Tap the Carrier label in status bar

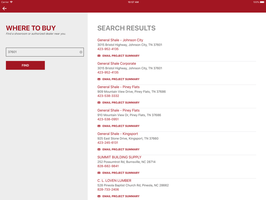(5, 2)
